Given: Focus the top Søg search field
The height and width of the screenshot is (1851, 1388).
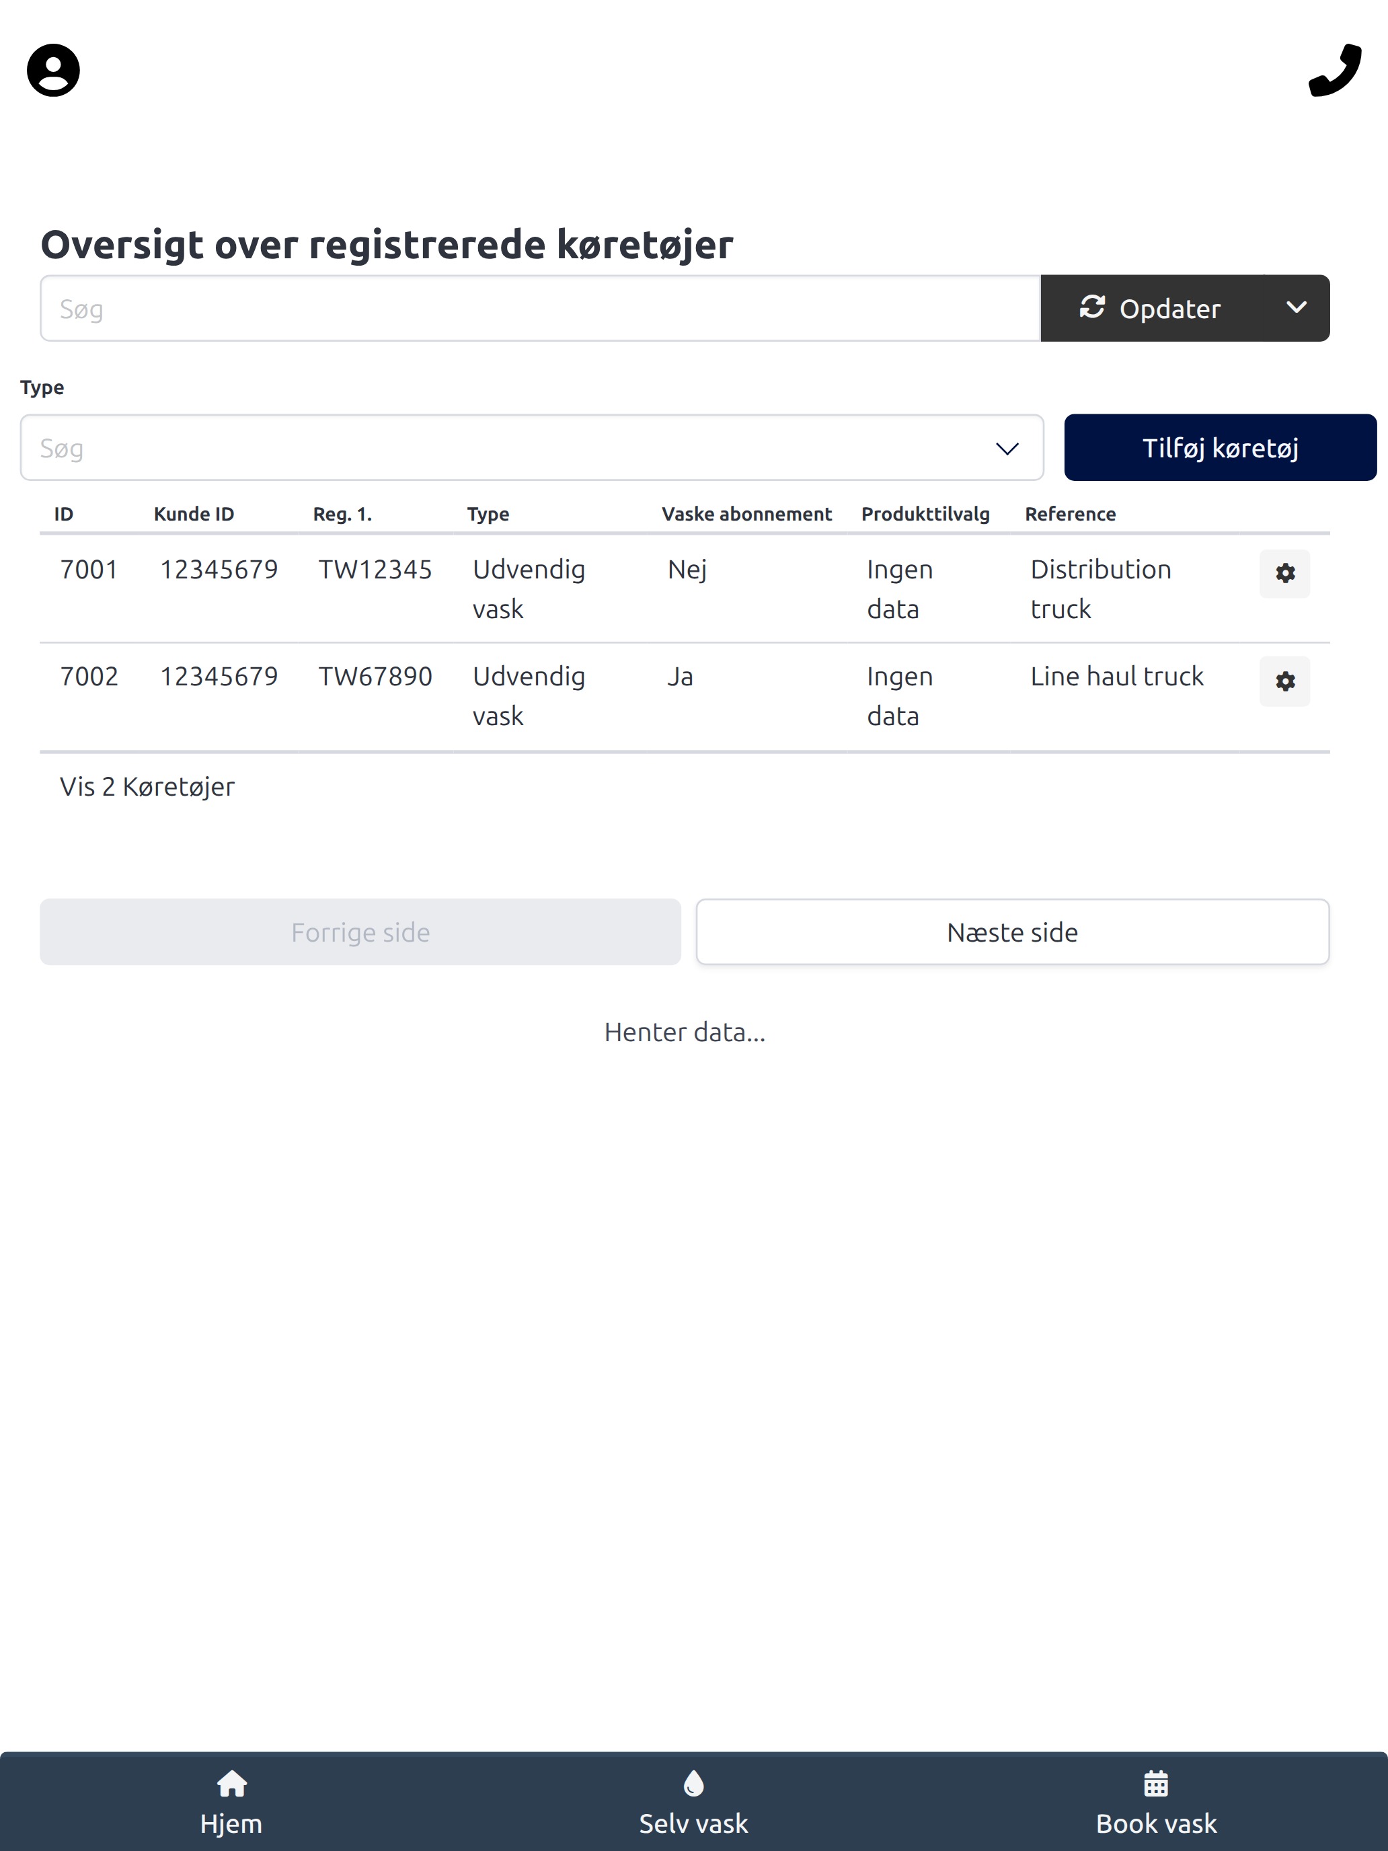Looking at the screenshot, I should pyautogui.click(x=541, y=309).
